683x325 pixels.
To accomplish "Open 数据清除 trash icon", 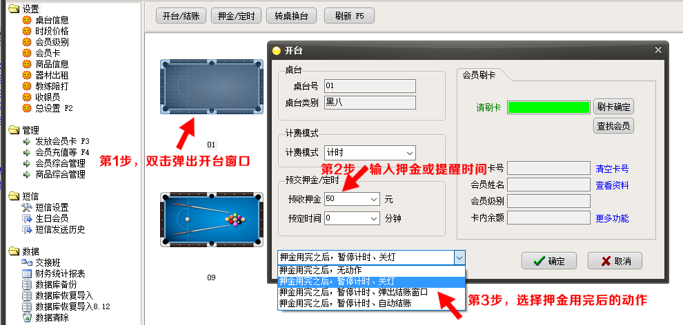I will (27, 317).
